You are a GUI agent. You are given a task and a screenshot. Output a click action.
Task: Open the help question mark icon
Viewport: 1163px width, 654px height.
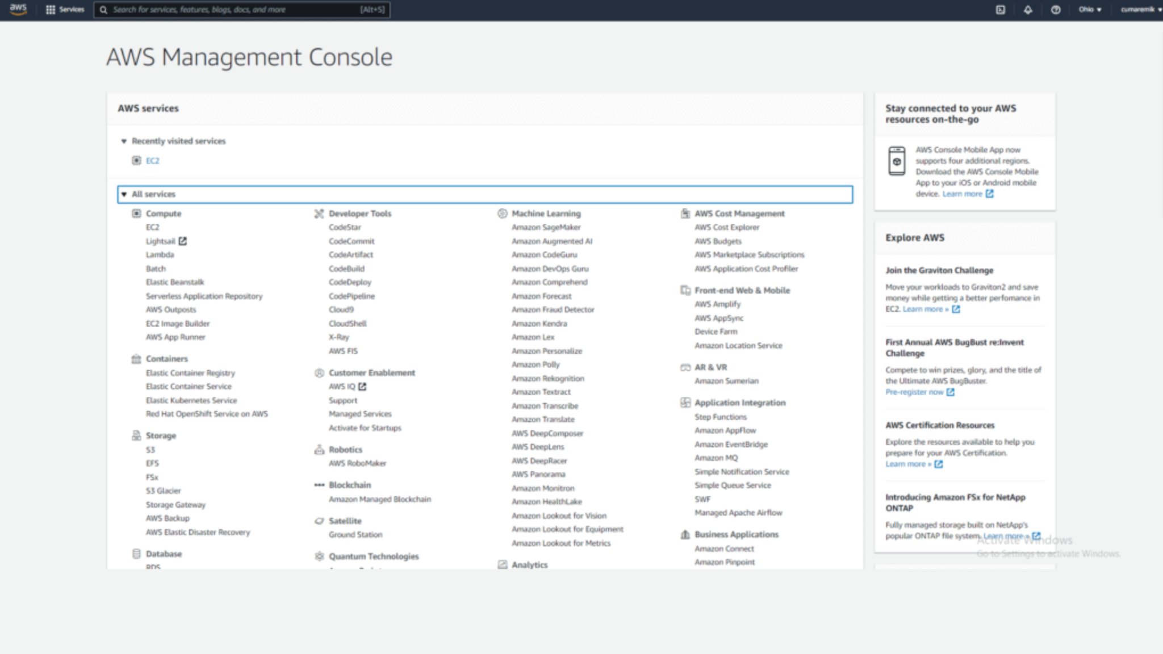[x=1056, y=10]
